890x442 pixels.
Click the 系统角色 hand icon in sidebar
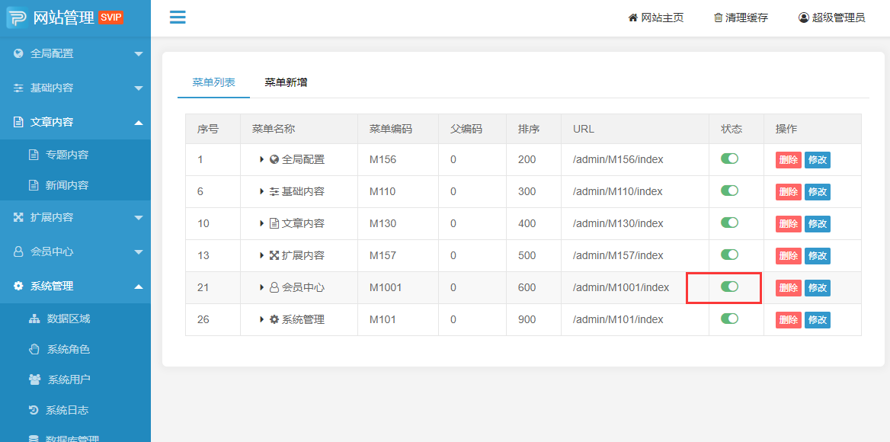point(34,349)
